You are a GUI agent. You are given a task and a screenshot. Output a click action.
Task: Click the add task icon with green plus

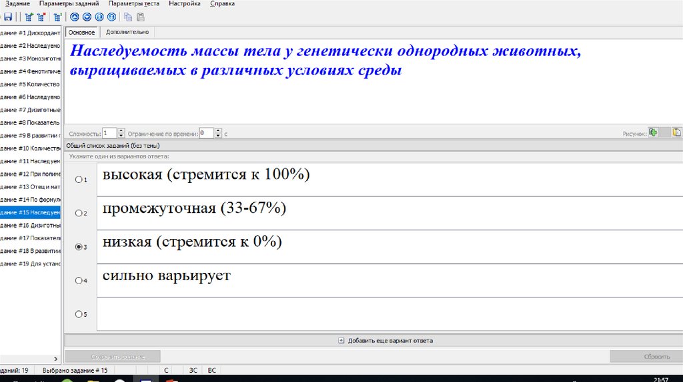(28, 17)
